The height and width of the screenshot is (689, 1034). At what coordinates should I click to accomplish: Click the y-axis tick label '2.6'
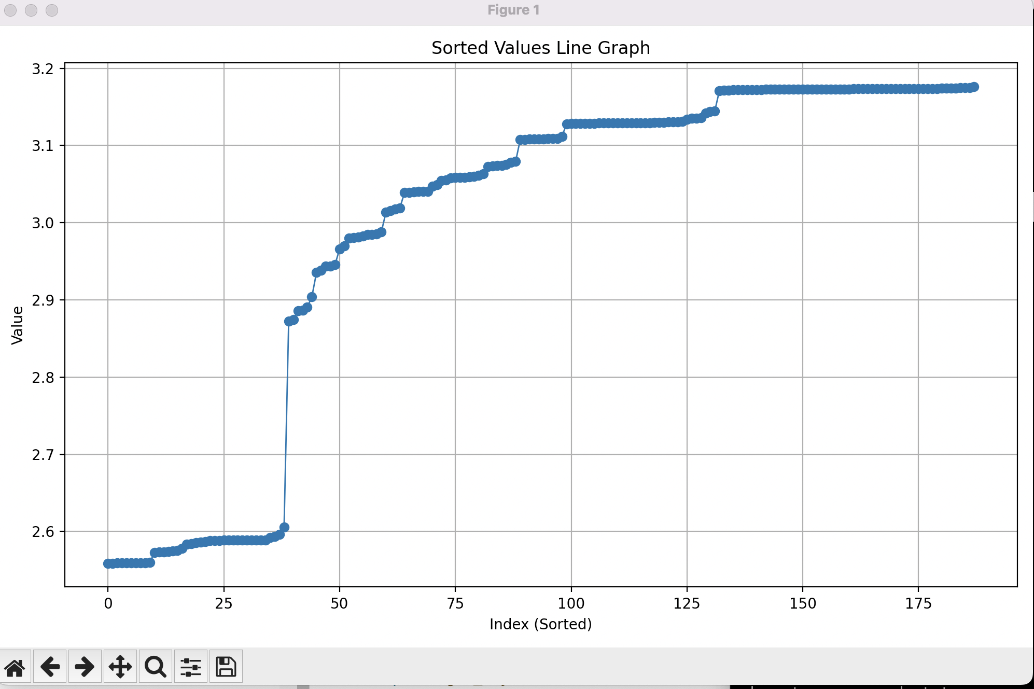43,532
